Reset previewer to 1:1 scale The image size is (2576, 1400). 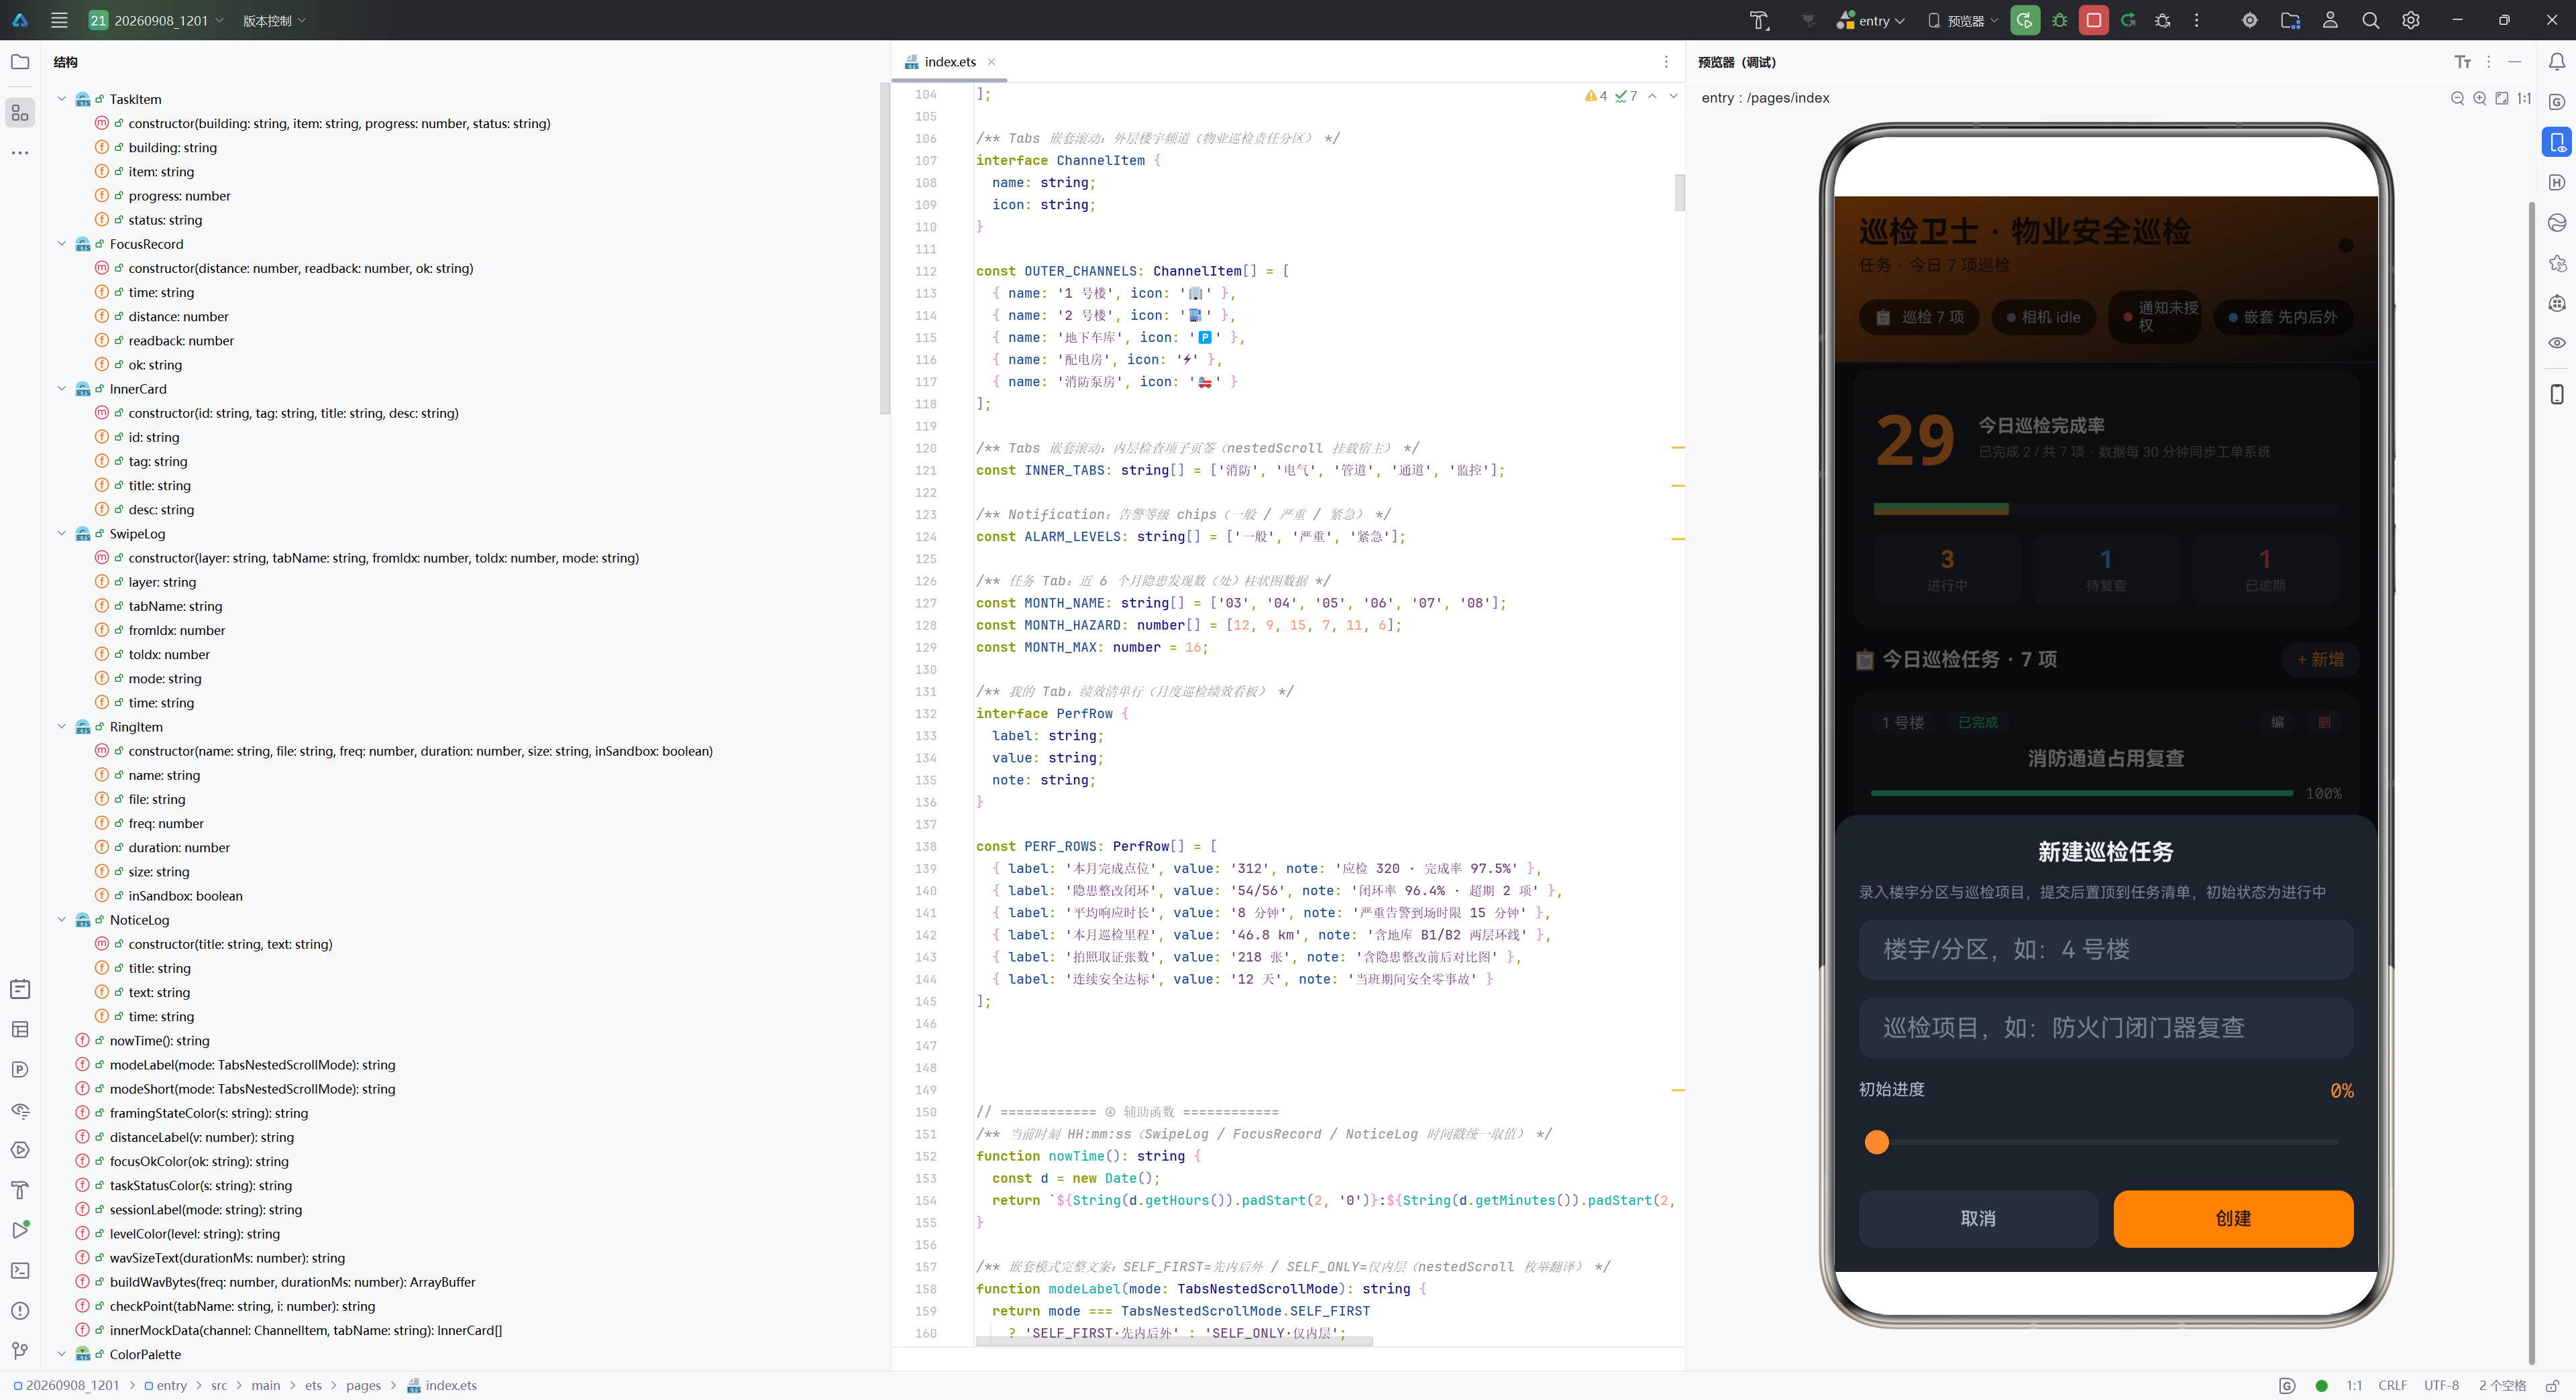2524,98
